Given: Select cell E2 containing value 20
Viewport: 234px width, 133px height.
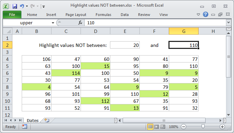Looking at the screenshot, I should tap(125, 45).
